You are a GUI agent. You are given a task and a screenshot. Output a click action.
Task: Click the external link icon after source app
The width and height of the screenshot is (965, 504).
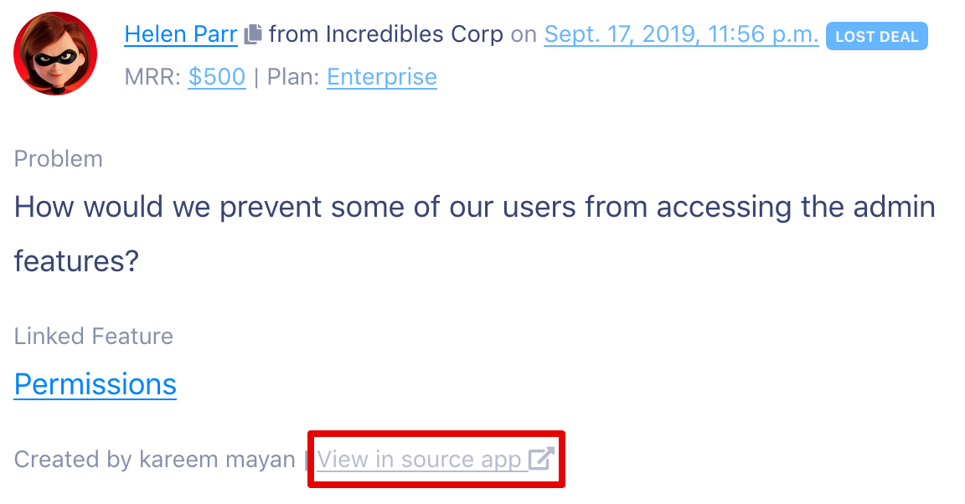pyautogui.click(x=542, y=459)
